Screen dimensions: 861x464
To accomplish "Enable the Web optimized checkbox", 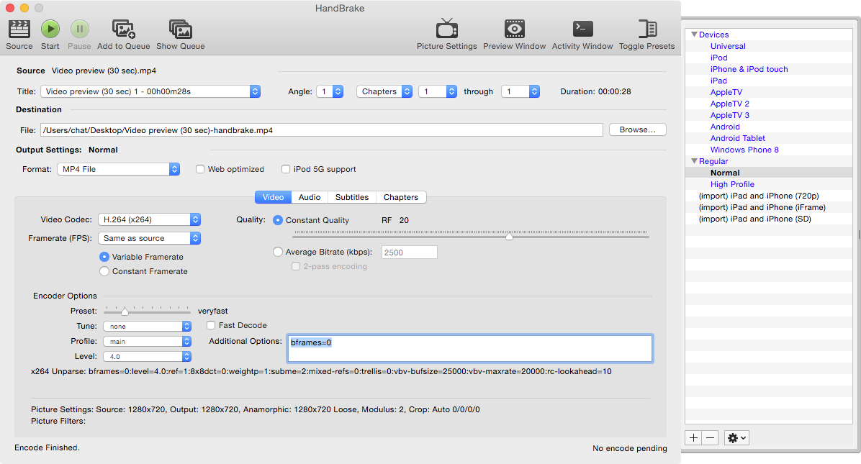I will (201, 170).
